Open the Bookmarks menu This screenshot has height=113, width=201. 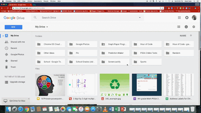38,1
